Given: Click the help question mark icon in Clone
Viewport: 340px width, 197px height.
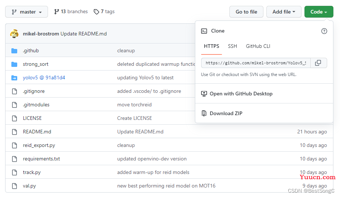Looking at the screenshot, I should pyautogui.click(x=324, y=31).
